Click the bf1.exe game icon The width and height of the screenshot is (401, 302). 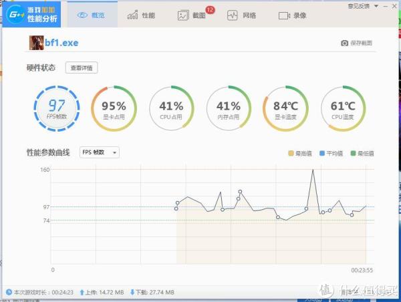[35, 43]
